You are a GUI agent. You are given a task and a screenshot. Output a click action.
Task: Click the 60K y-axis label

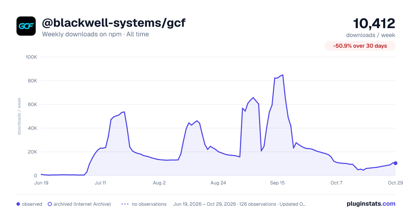33,104
